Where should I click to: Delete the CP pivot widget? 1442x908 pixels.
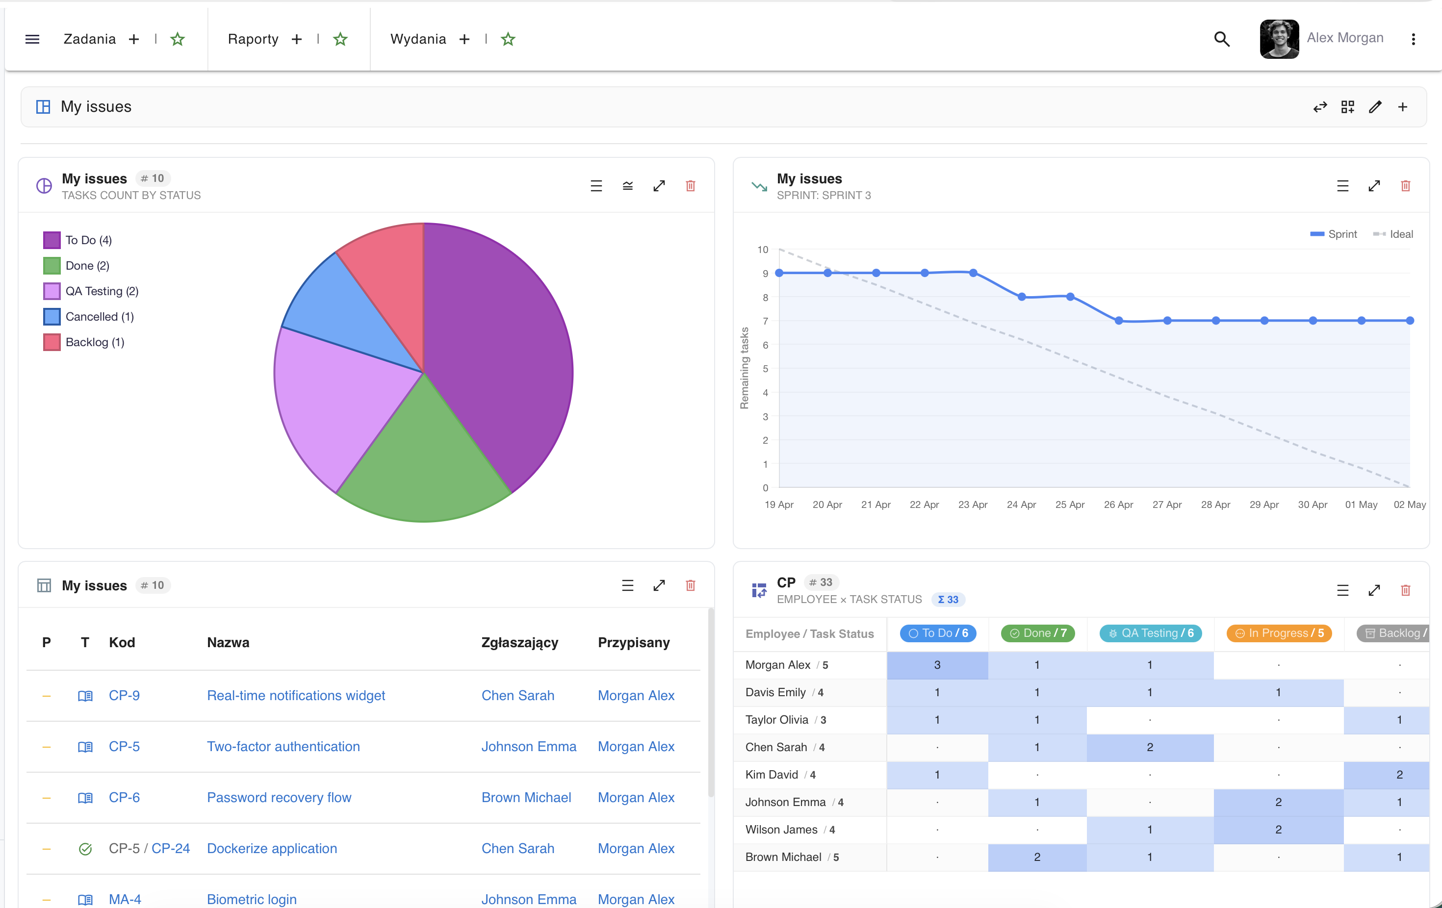pyautogui.click(x=1406, y=590)
